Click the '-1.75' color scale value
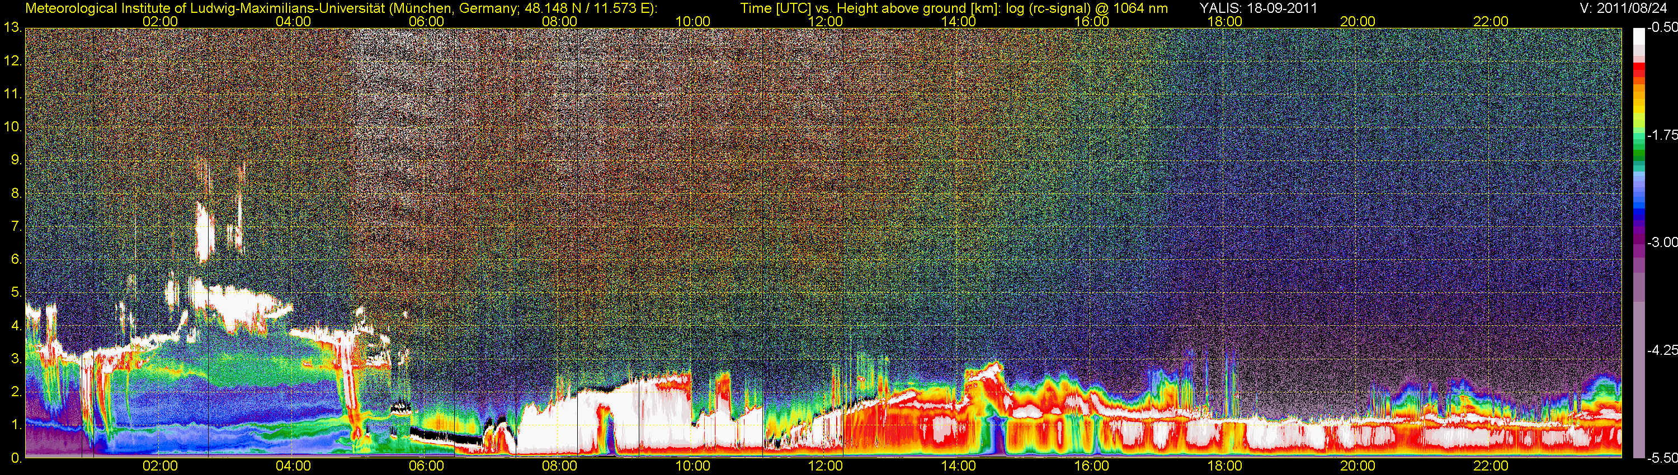The height and width of the screenshot is (475, 1678). [x=1662, y=135]
